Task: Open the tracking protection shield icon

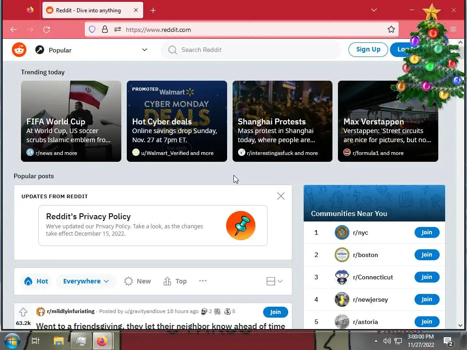Action: click(x=92, y=29)
